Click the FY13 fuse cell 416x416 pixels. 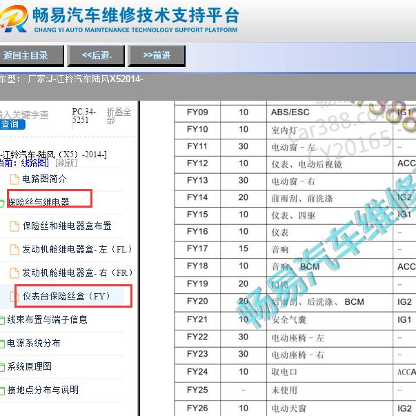pos(197,181)
